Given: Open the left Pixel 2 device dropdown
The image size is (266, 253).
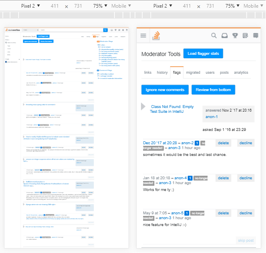Looking at the screenshot, I should [31, 6].
